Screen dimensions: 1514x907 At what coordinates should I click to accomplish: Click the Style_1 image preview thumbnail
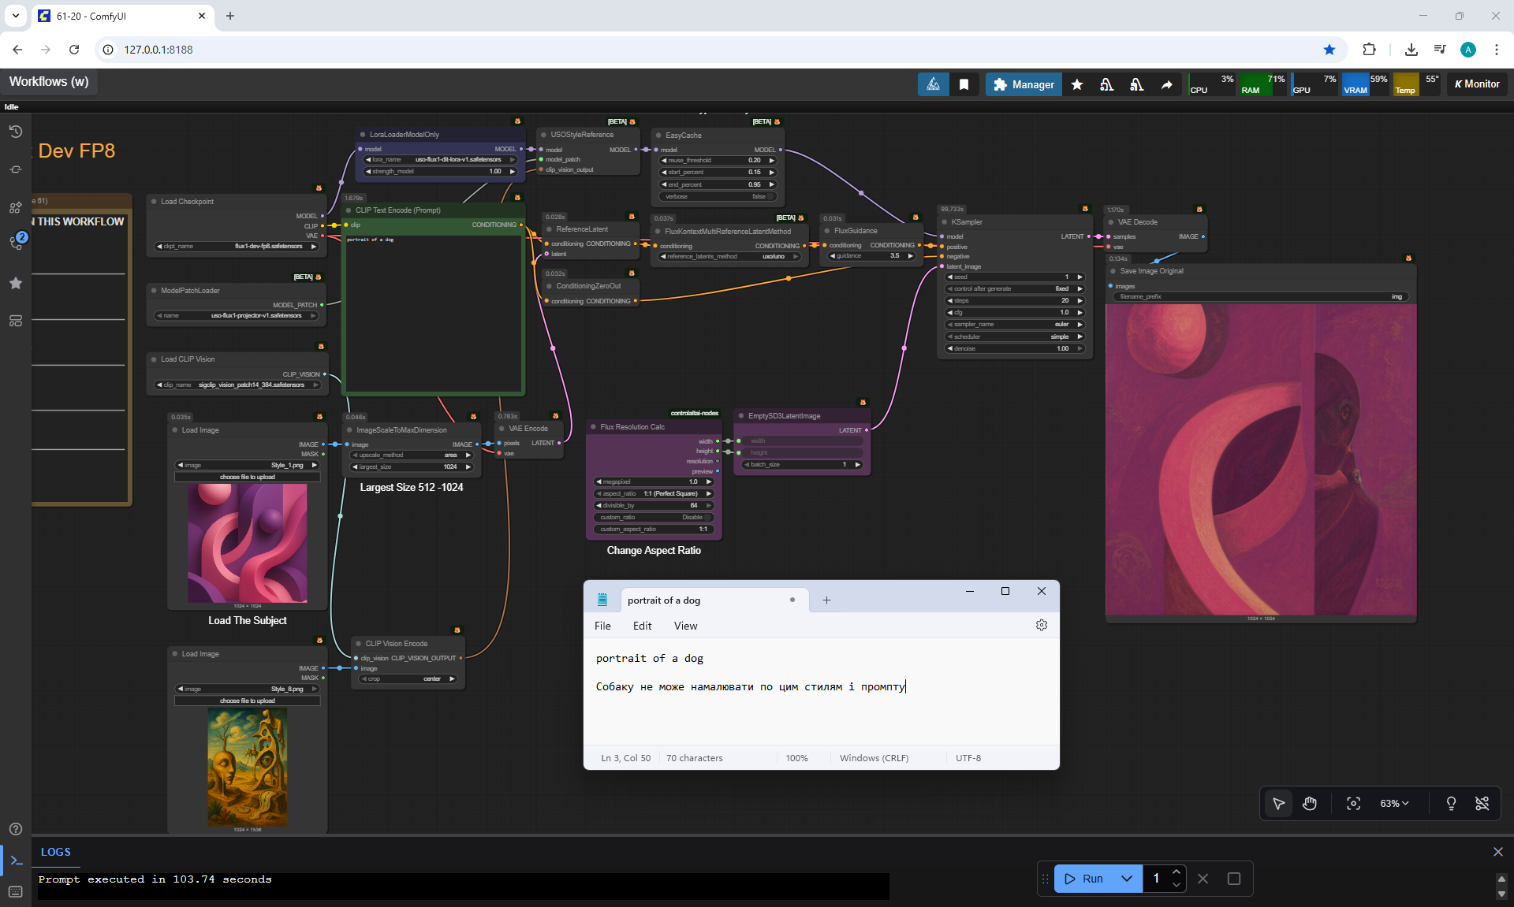(x=247, y=543)
